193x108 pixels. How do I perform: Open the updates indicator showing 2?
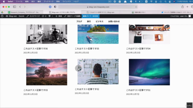click(44, 16)
